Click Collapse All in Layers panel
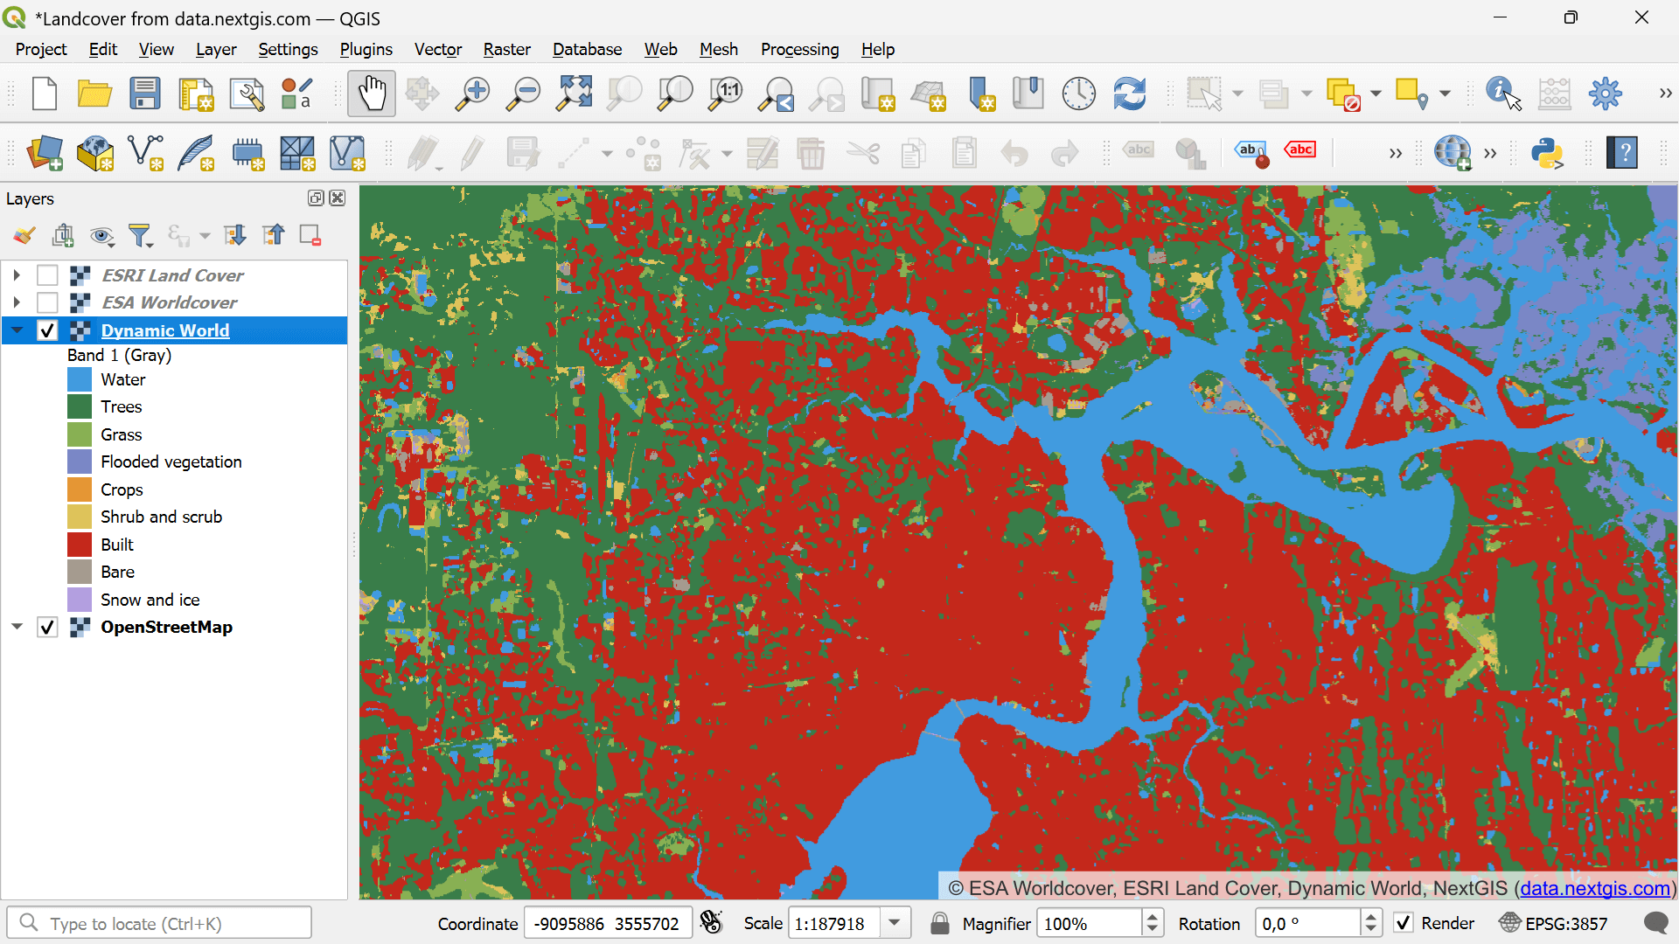This screenshot has width=1679, height=944. tap(273, 235)
